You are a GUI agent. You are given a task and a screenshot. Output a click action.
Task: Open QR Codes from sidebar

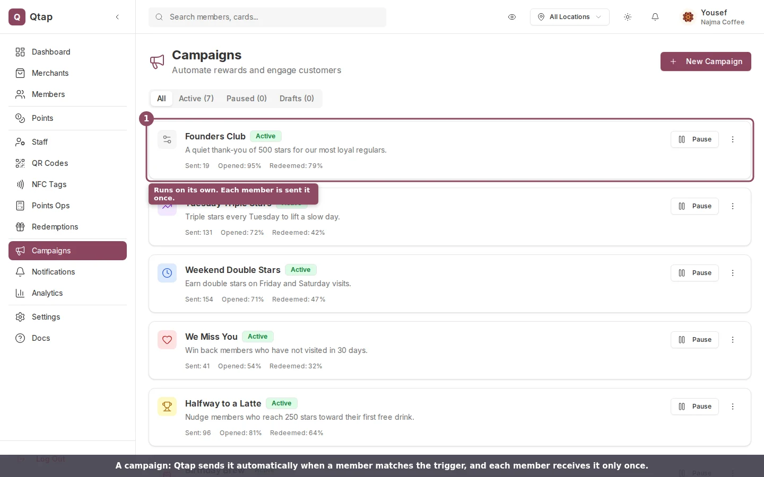pos(67,163)
